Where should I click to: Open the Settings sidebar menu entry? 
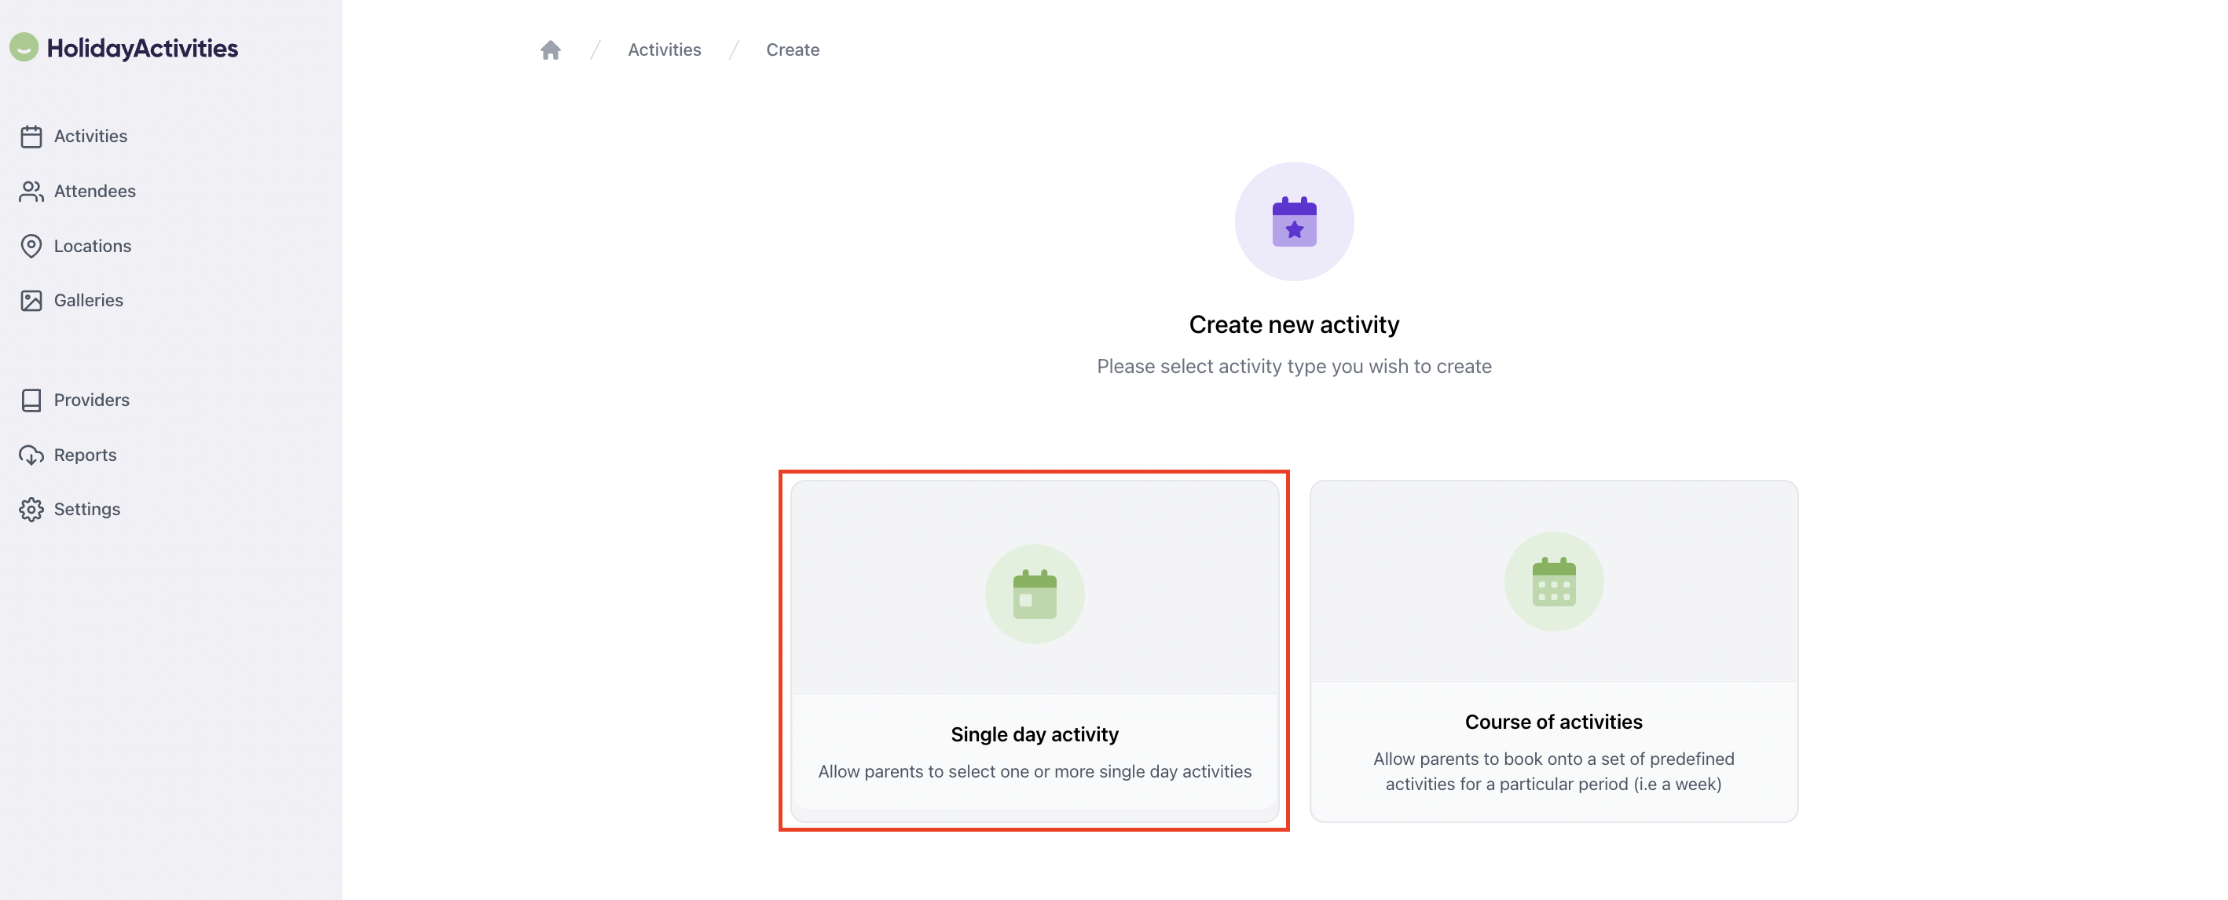coord(87,509)
